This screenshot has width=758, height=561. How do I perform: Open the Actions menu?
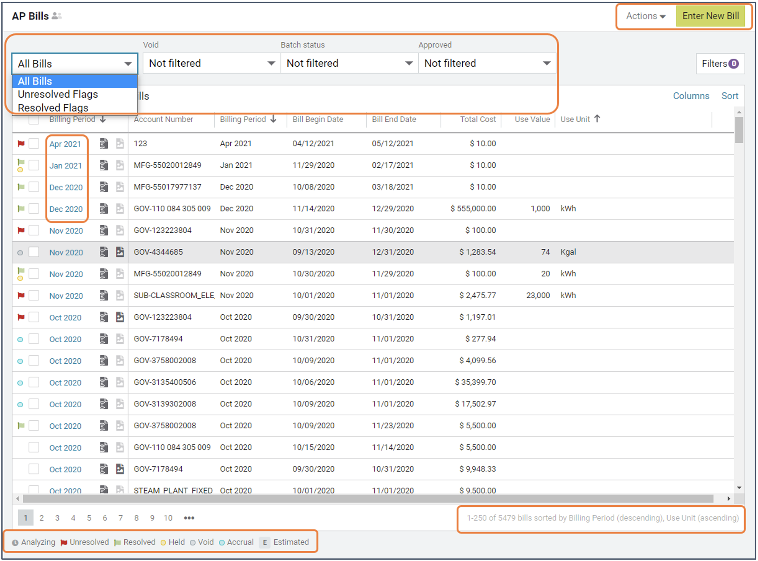click(x=645, y=16)
